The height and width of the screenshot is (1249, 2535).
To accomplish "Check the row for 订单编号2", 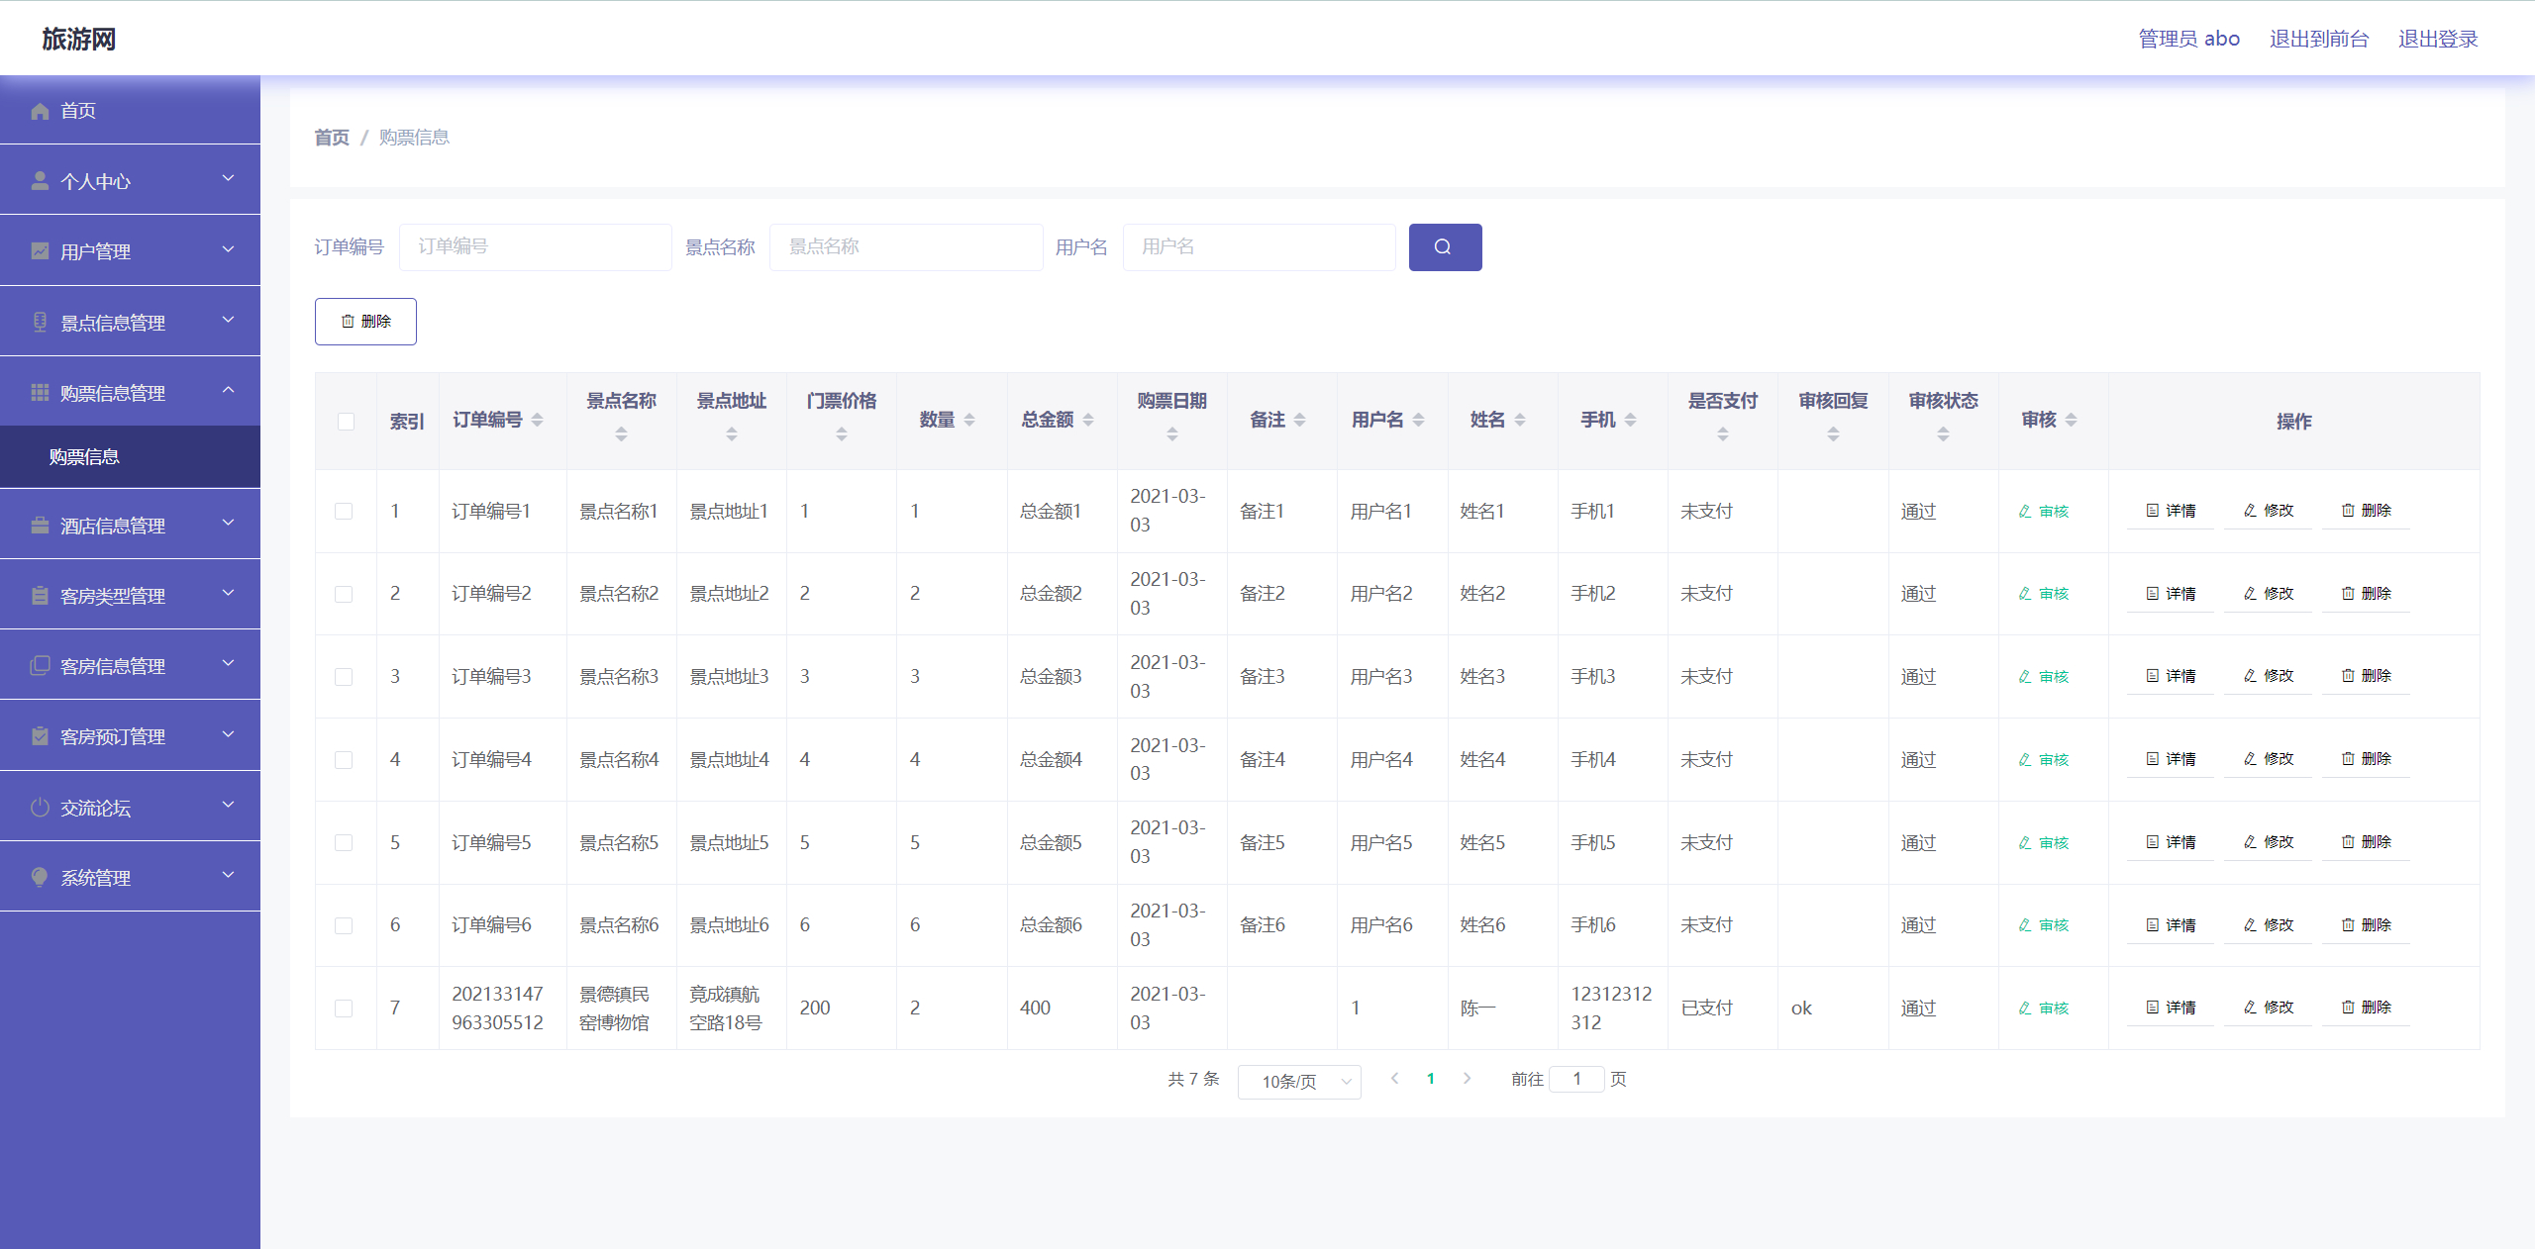I will click(344, 594).
